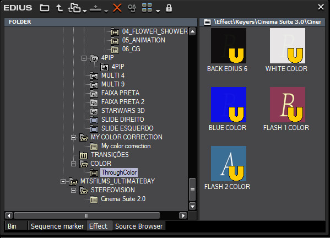
Task: Click the Cinema Suite 2.0 icon
Action: tap(94, 199)
